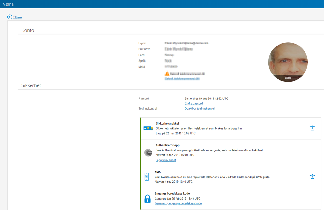Click the Authenticator-app description sentence
The image size is (324, 210).
(x=209, y=150)
